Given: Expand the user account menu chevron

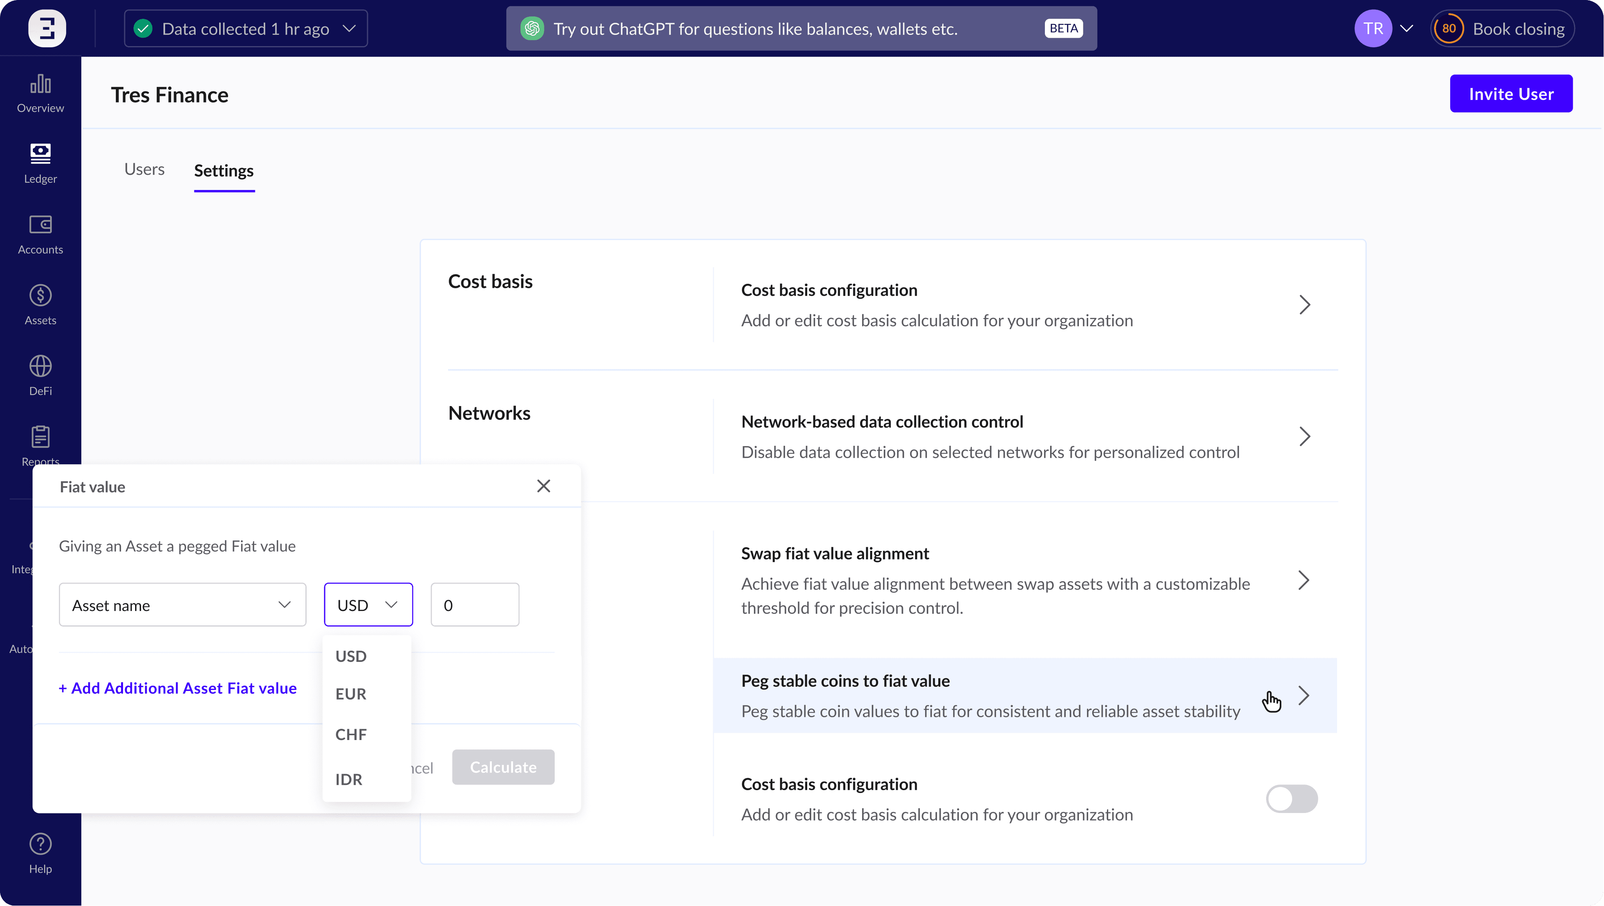Looking at the screenshot, I should [x=1406, y=28].
